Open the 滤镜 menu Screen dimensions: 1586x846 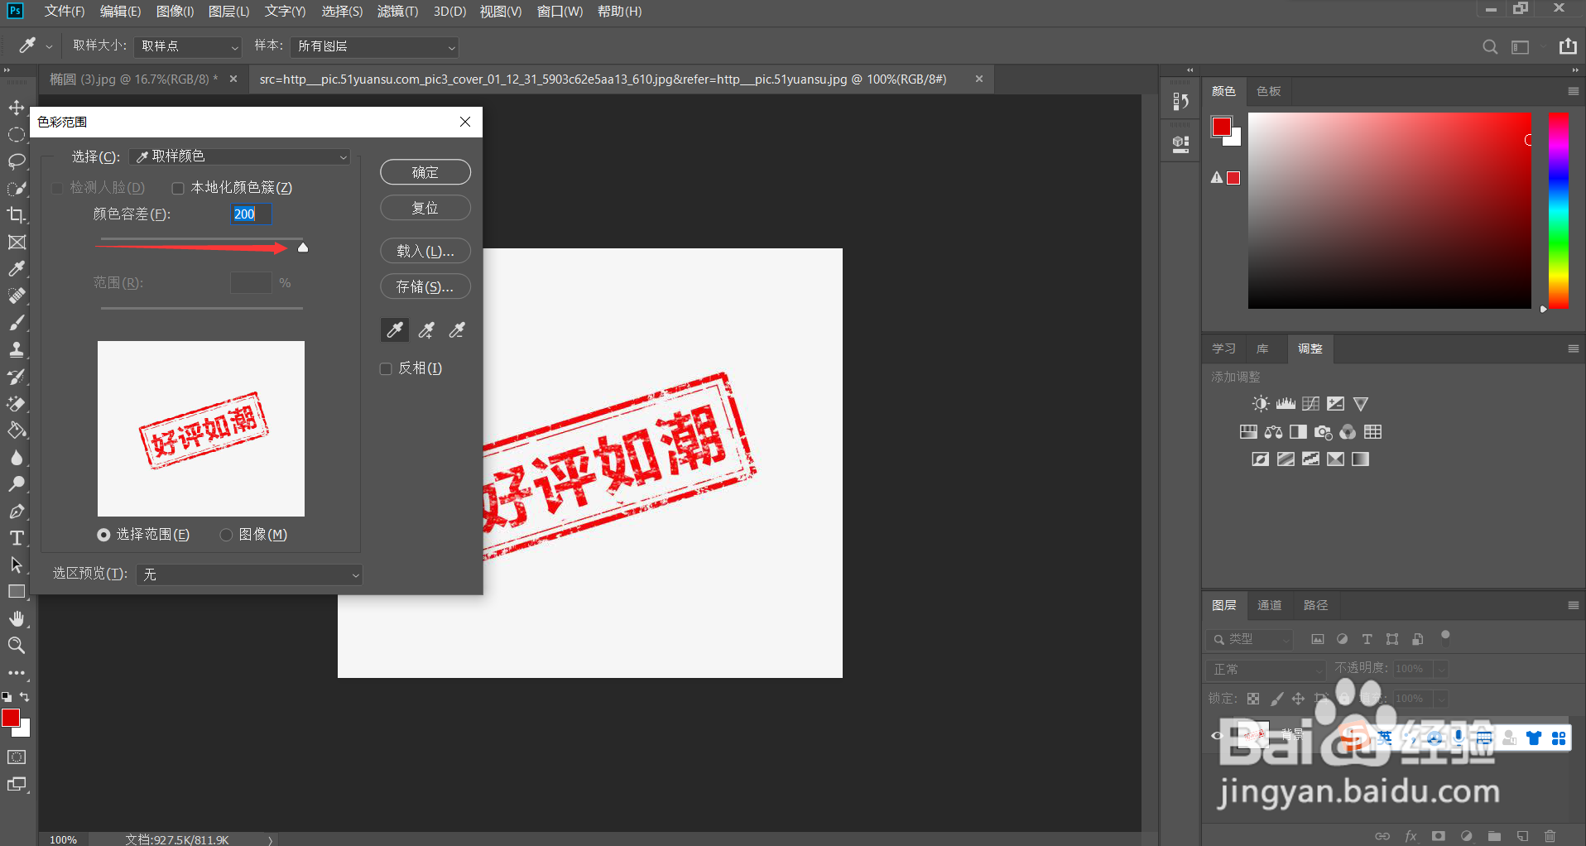point(397,12)
